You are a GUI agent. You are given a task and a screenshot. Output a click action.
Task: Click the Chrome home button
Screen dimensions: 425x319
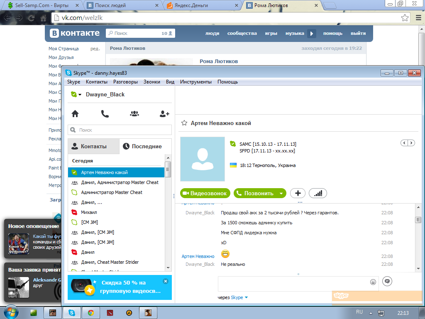43,18
